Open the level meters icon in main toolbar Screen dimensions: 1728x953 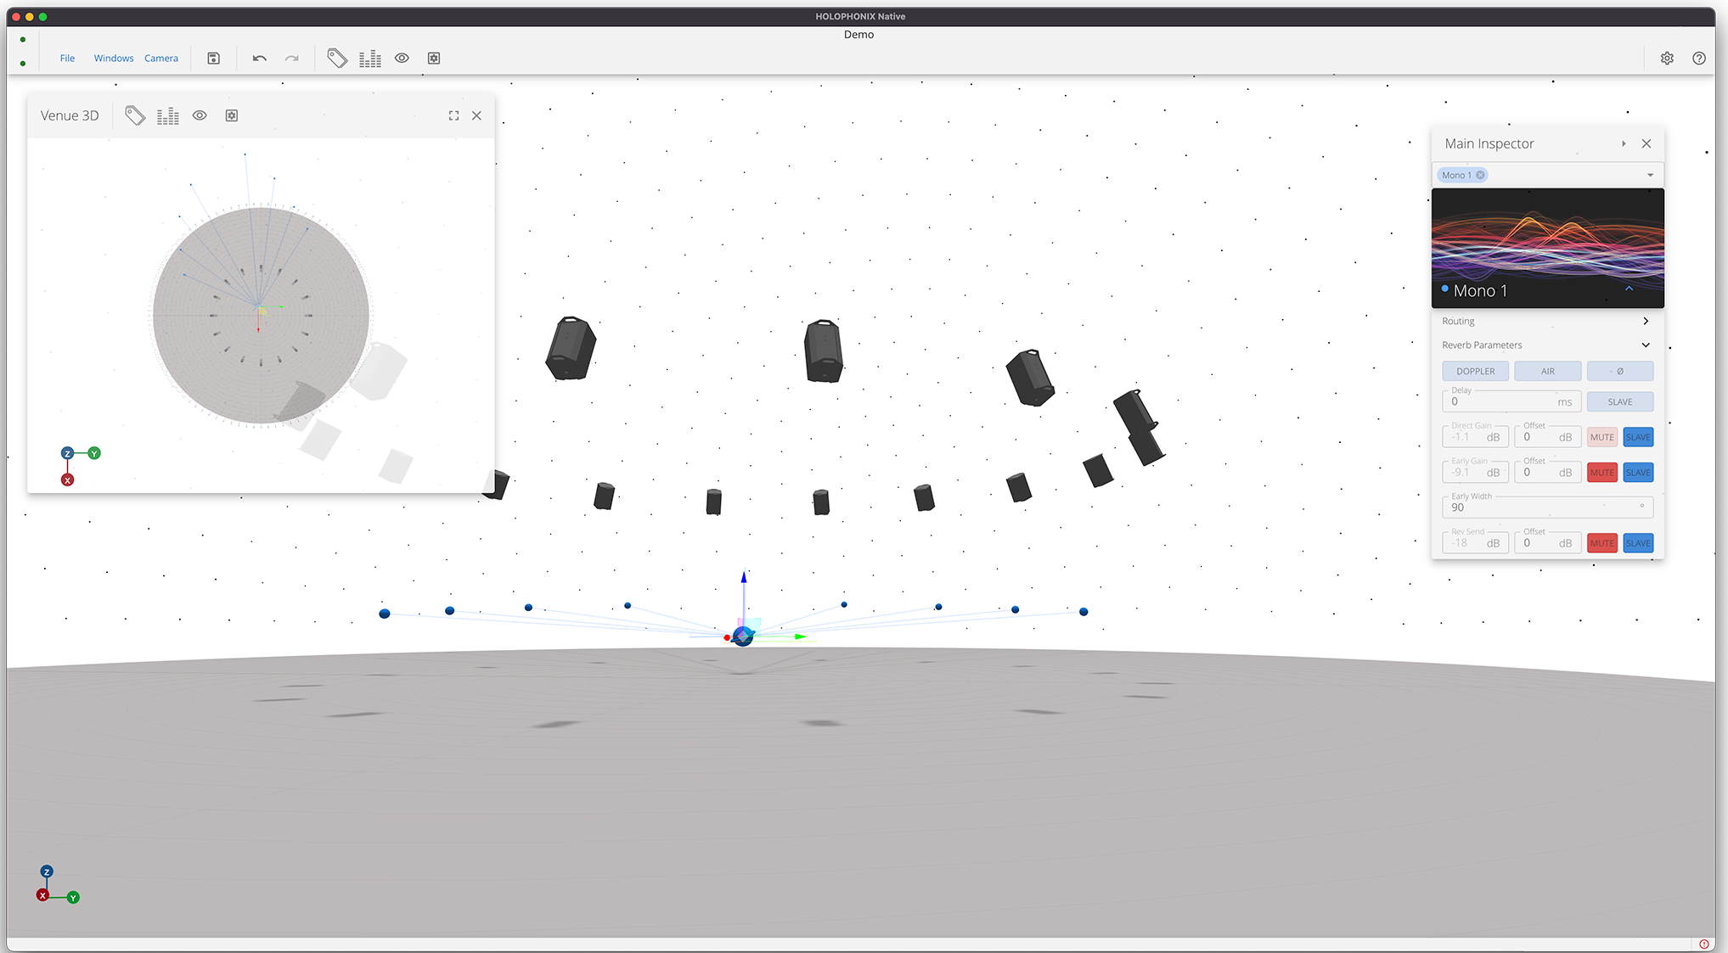[x=370, y=58]
